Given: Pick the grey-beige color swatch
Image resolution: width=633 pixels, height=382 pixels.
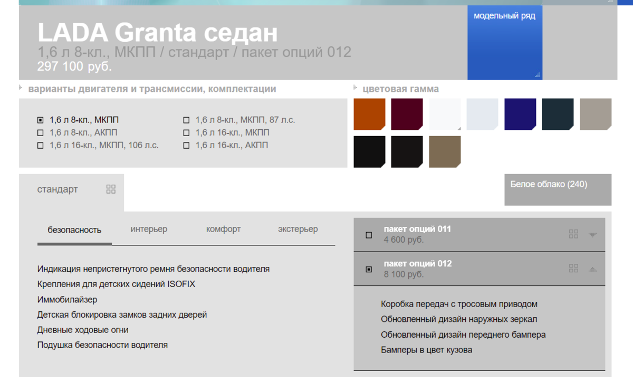Looking at the screenshot, I should pos(596,114).
